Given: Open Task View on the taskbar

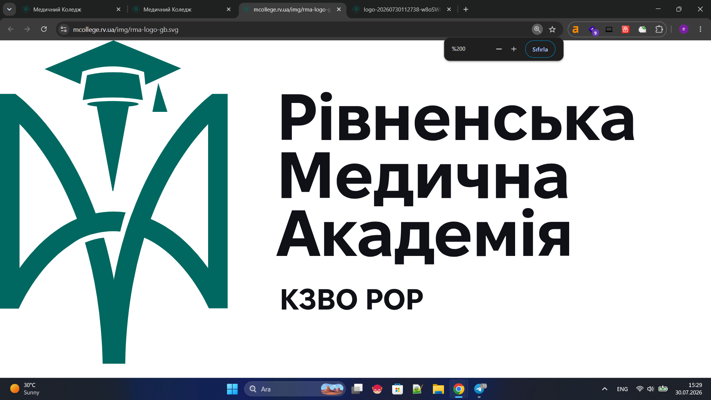Looking at the screenshot, I should pos(357,389).
